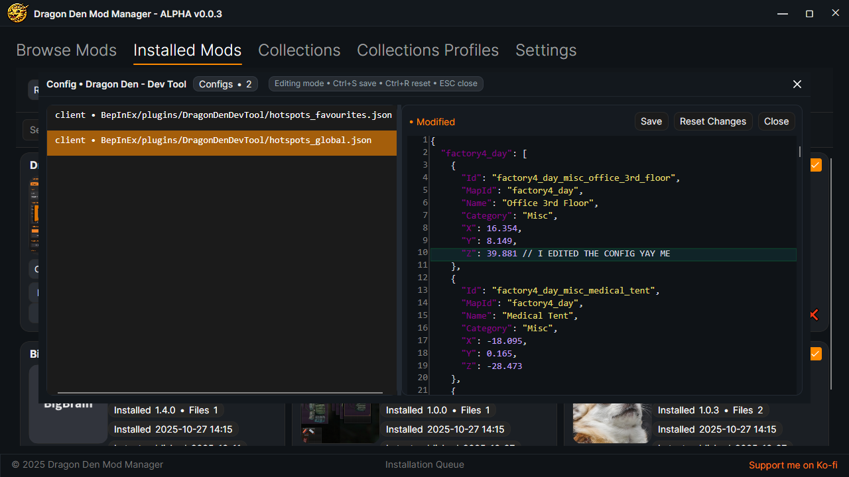Click the "Name": "Medical Tent" line

point(519,316)
